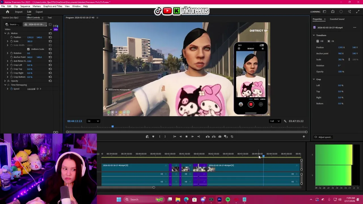Switch to the Essential Sound tab
This screenshot has width=363, height=204.
point(337,19)
